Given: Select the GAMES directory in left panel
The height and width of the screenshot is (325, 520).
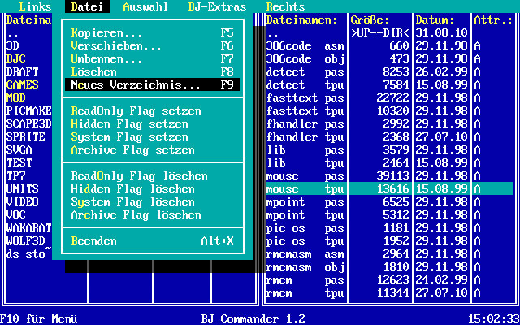Looking at the screenshot, I should (x=22, y=84).
